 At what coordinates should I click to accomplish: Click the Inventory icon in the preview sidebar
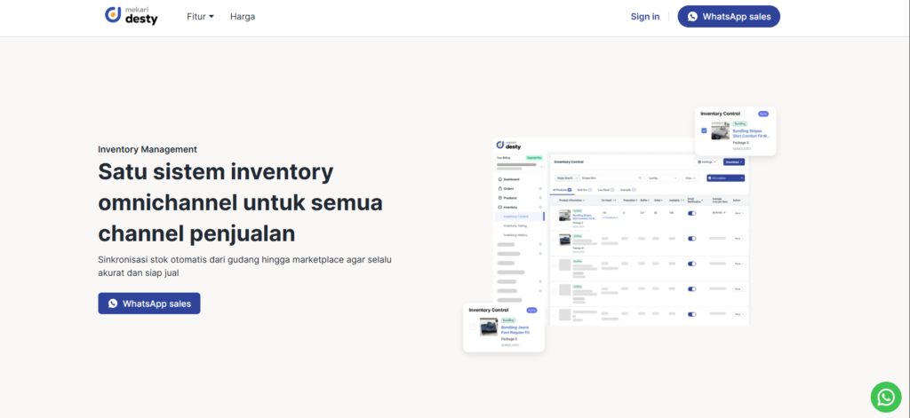pyautogui.click(x=500, y=207)
